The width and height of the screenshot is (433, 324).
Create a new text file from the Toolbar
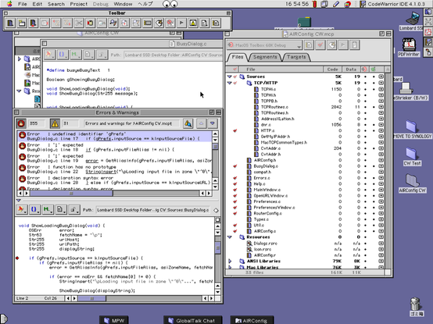pyautogui.click(x=10, y=23)
